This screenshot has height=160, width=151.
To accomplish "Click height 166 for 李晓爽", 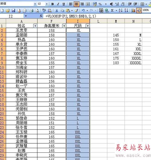I will [52, 155].
